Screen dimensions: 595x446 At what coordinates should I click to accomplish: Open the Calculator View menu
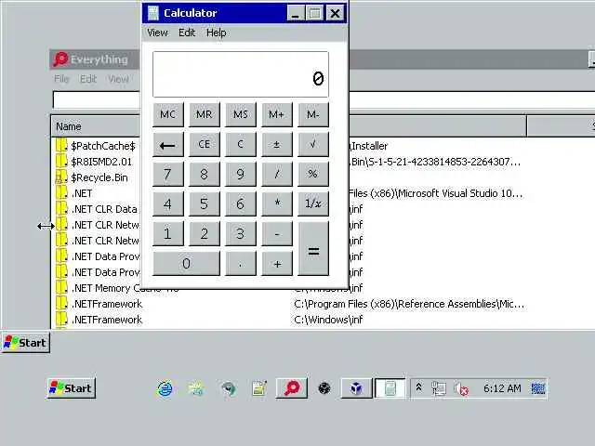[x=157, y=33]
